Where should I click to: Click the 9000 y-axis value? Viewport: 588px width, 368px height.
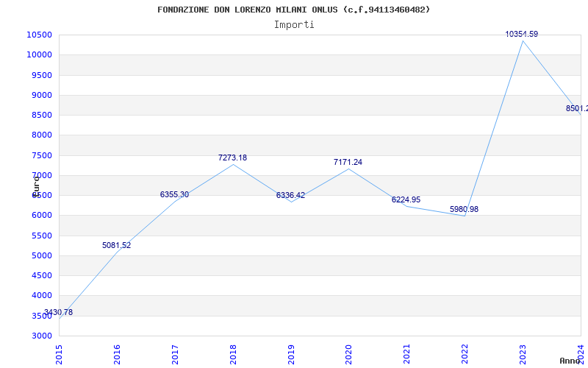(x=41, y=95)
